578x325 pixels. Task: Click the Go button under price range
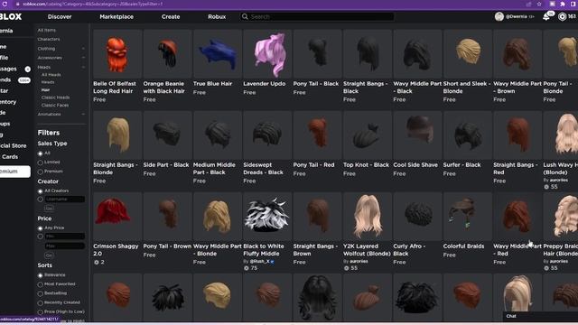point(49,255)
